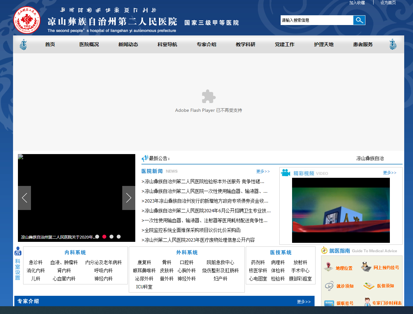
Task: Click the 医技系统 heading
Action: 281,253
